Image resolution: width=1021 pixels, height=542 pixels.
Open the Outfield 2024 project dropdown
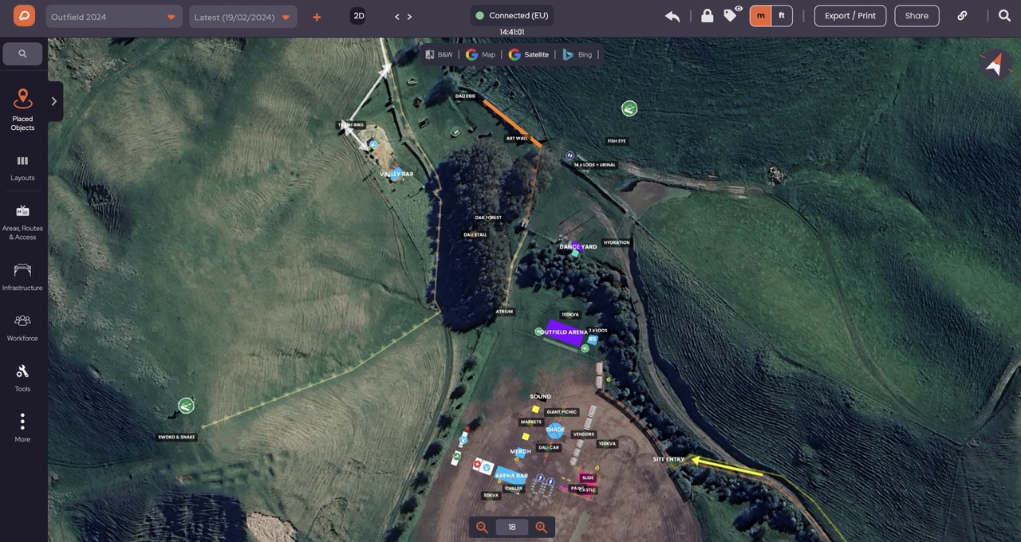pos(113,17)
